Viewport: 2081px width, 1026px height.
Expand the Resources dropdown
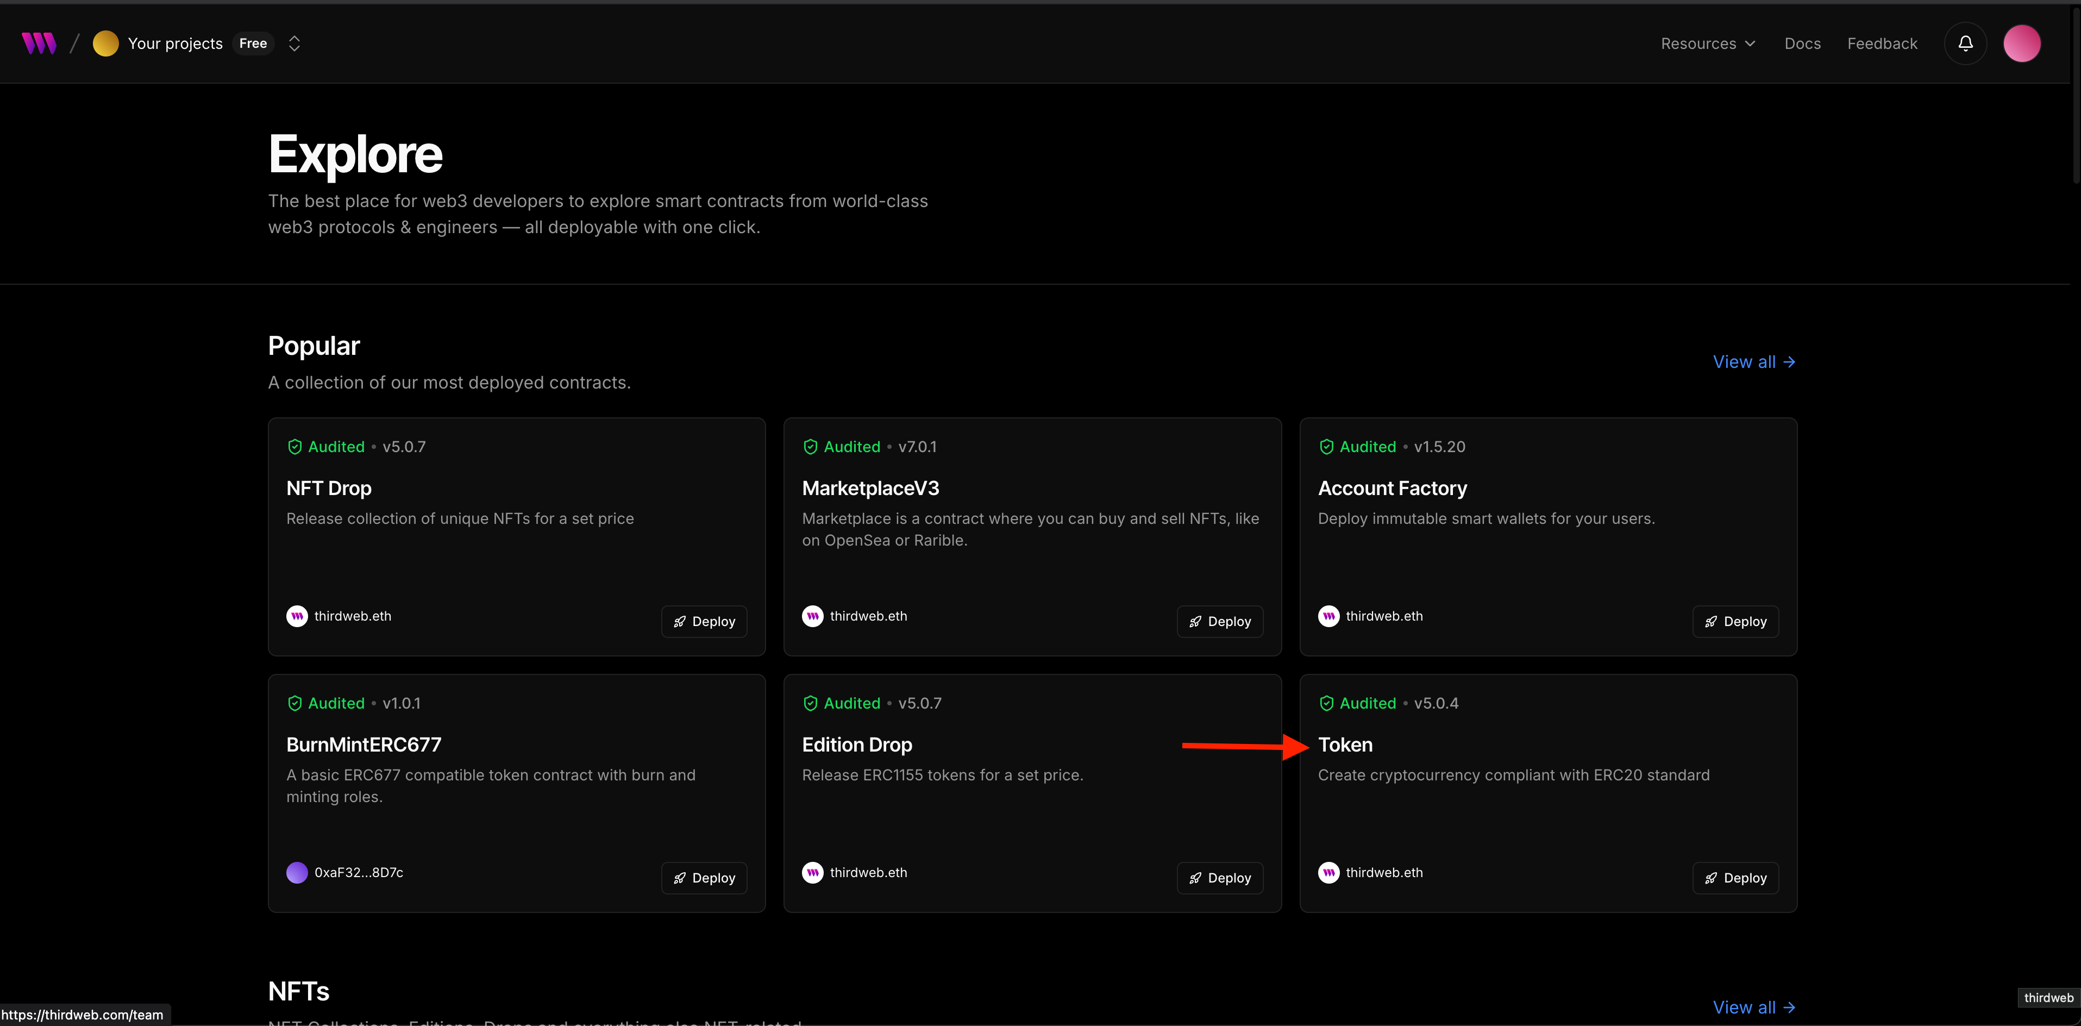click(x=1707, y=43)
